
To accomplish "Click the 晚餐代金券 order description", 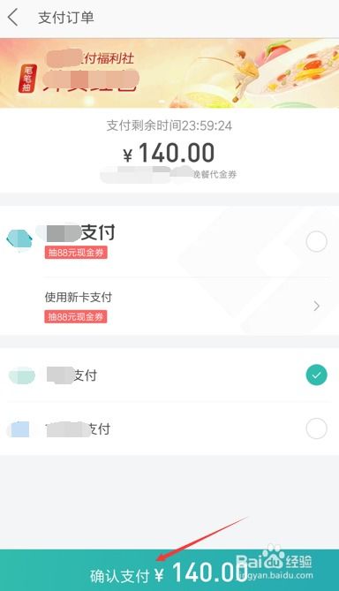I will pos(215,174).
